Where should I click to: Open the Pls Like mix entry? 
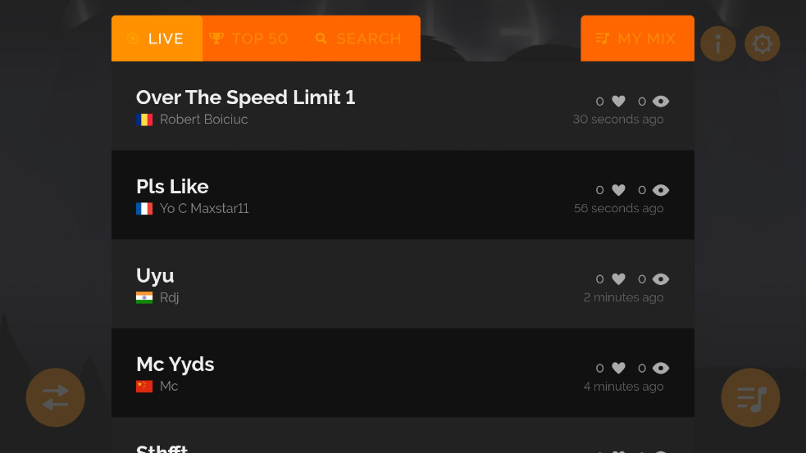[403, 195]
